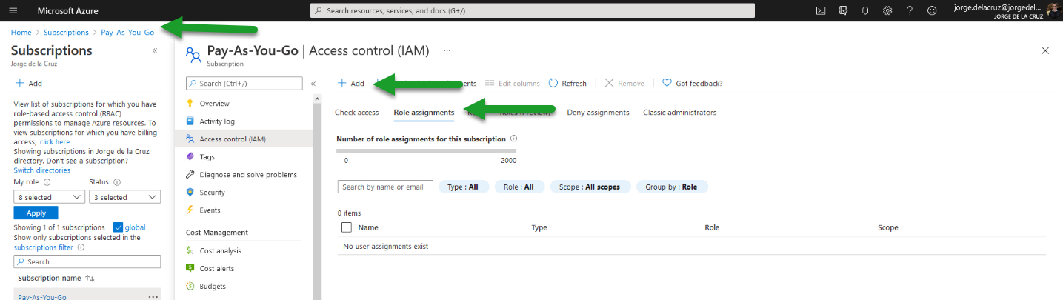Image resolution: width=1063 pixels, height=300 pixels.
Task: Click the Apply button
Action: (36, 213)
